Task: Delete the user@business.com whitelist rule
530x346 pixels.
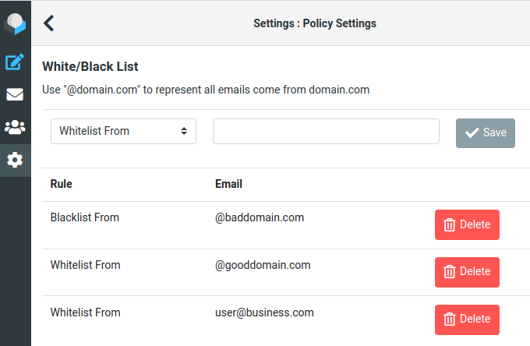Action: [x=467, y=320]
